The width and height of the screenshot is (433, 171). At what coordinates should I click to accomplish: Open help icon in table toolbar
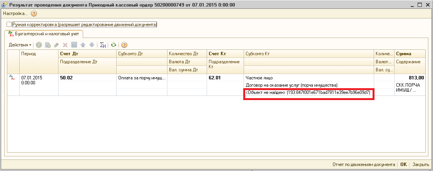tap(124, 45)
